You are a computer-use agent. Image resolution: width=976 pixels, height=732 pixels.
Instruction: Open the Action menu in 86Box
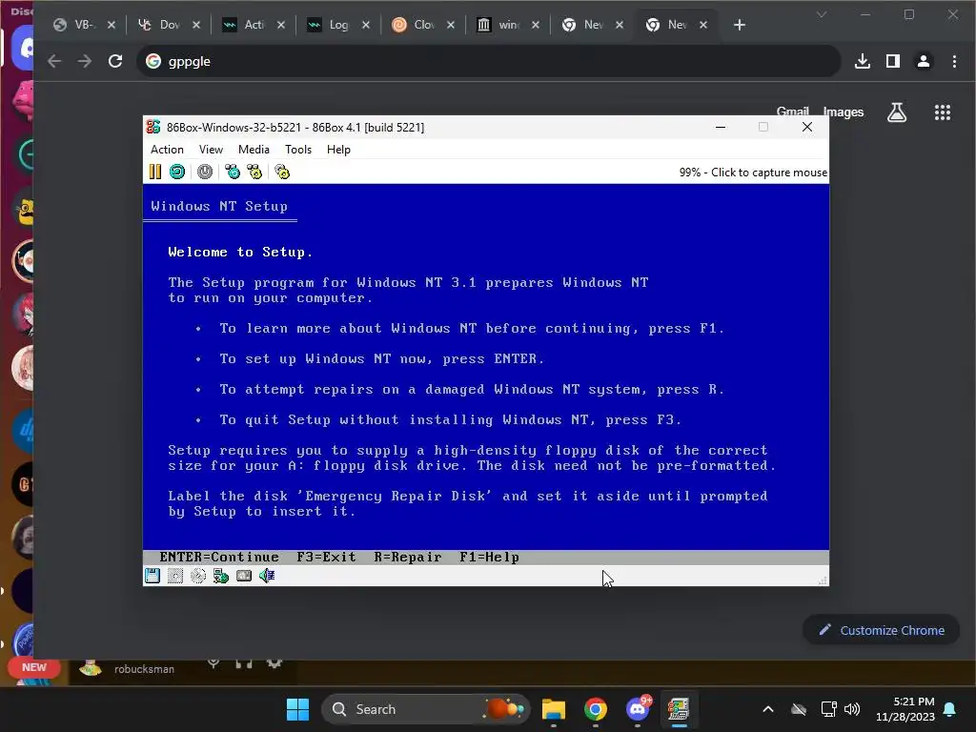click(x=167, y=150)
